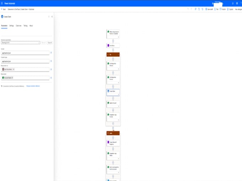Click the Content-type input field
This screenshot has height=181, width=242.
pyautogui.click(x=25, y=61)
